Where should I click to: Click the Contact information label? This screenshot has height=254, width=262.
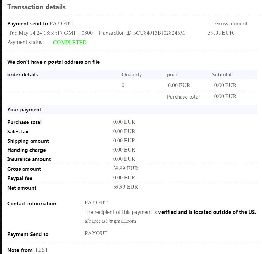pyautogui.click(x=32, y=204)
